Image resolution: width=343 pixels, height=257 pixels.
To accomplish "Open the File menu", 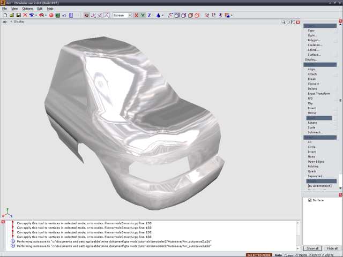I will click(4, 9).
